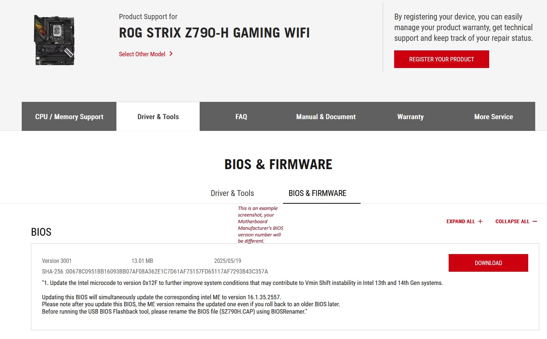
Task: Open the More Service tab
Action: coord(493,117)
